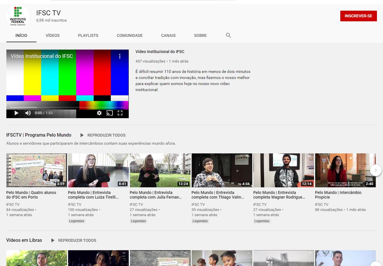The width and height of the screenshot is (383, 266).
Task: Click the 6,98 mil inscritos text
Action: [x=51, y=20]
